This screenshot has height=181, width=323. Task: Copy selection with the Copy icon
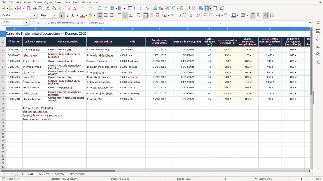tap(54, 8)
